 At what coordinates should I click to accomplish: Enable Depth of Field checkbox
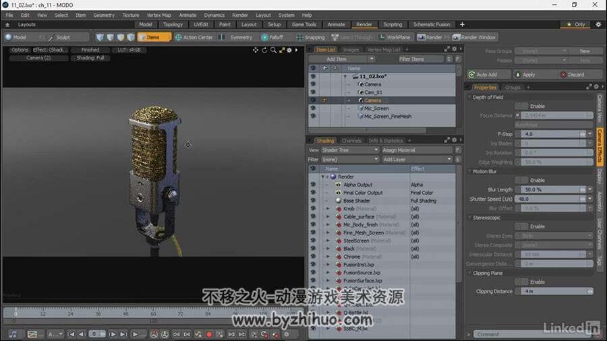(x=521, y=106)
